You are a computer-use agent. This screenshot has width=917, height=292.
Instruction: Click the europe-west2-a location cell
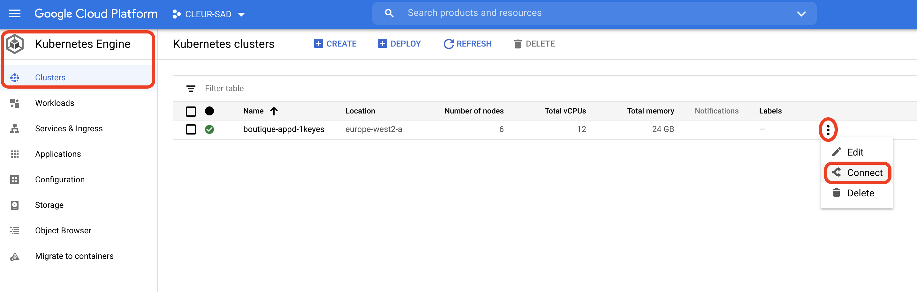(374, 129)
